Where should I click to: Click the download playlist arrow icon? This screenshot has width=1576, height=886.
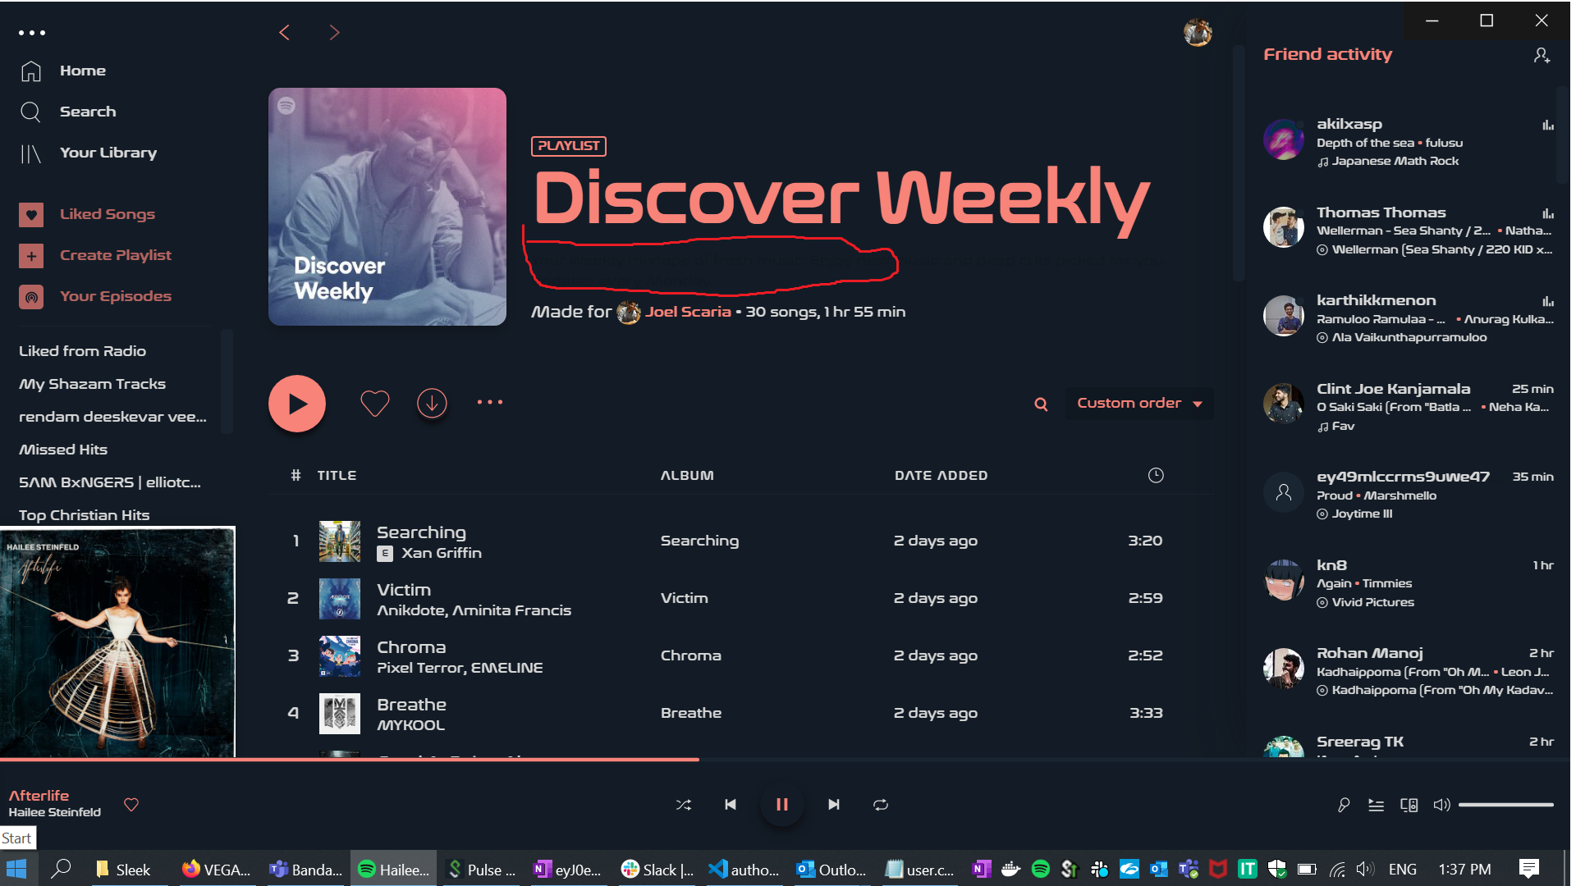(x=432, y=403)
